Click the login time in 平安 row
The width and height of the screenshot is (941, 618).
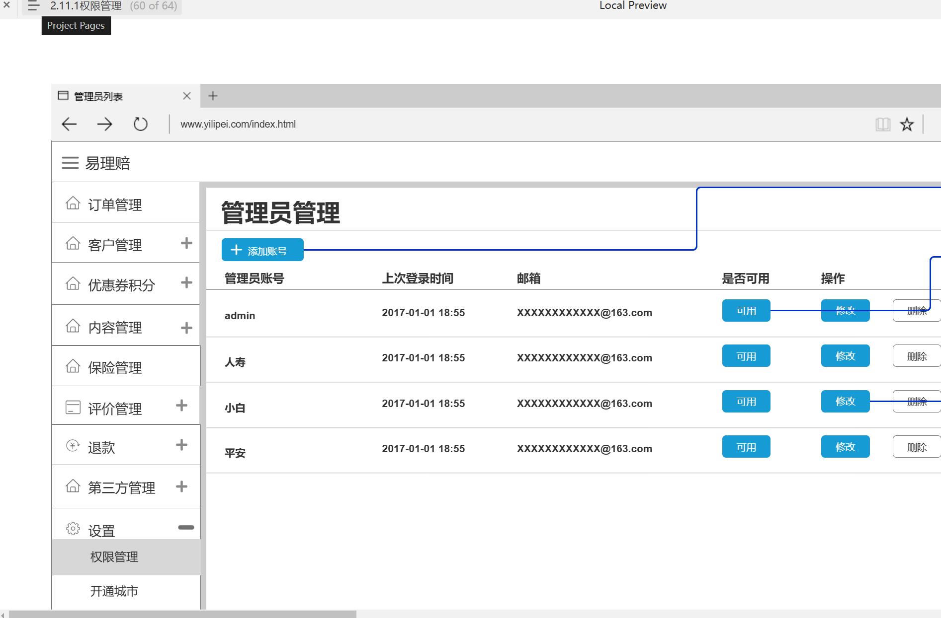click(x=424, y=449)
